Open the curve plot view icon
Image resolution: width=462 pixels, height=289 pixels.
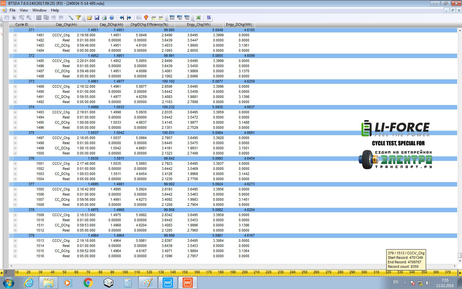pyautogui.click(x=71, y=18)
